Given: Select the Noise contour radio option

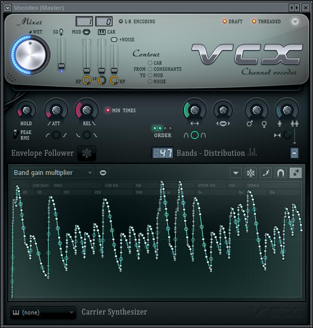Looking at the screenshot, I should 150,82.
